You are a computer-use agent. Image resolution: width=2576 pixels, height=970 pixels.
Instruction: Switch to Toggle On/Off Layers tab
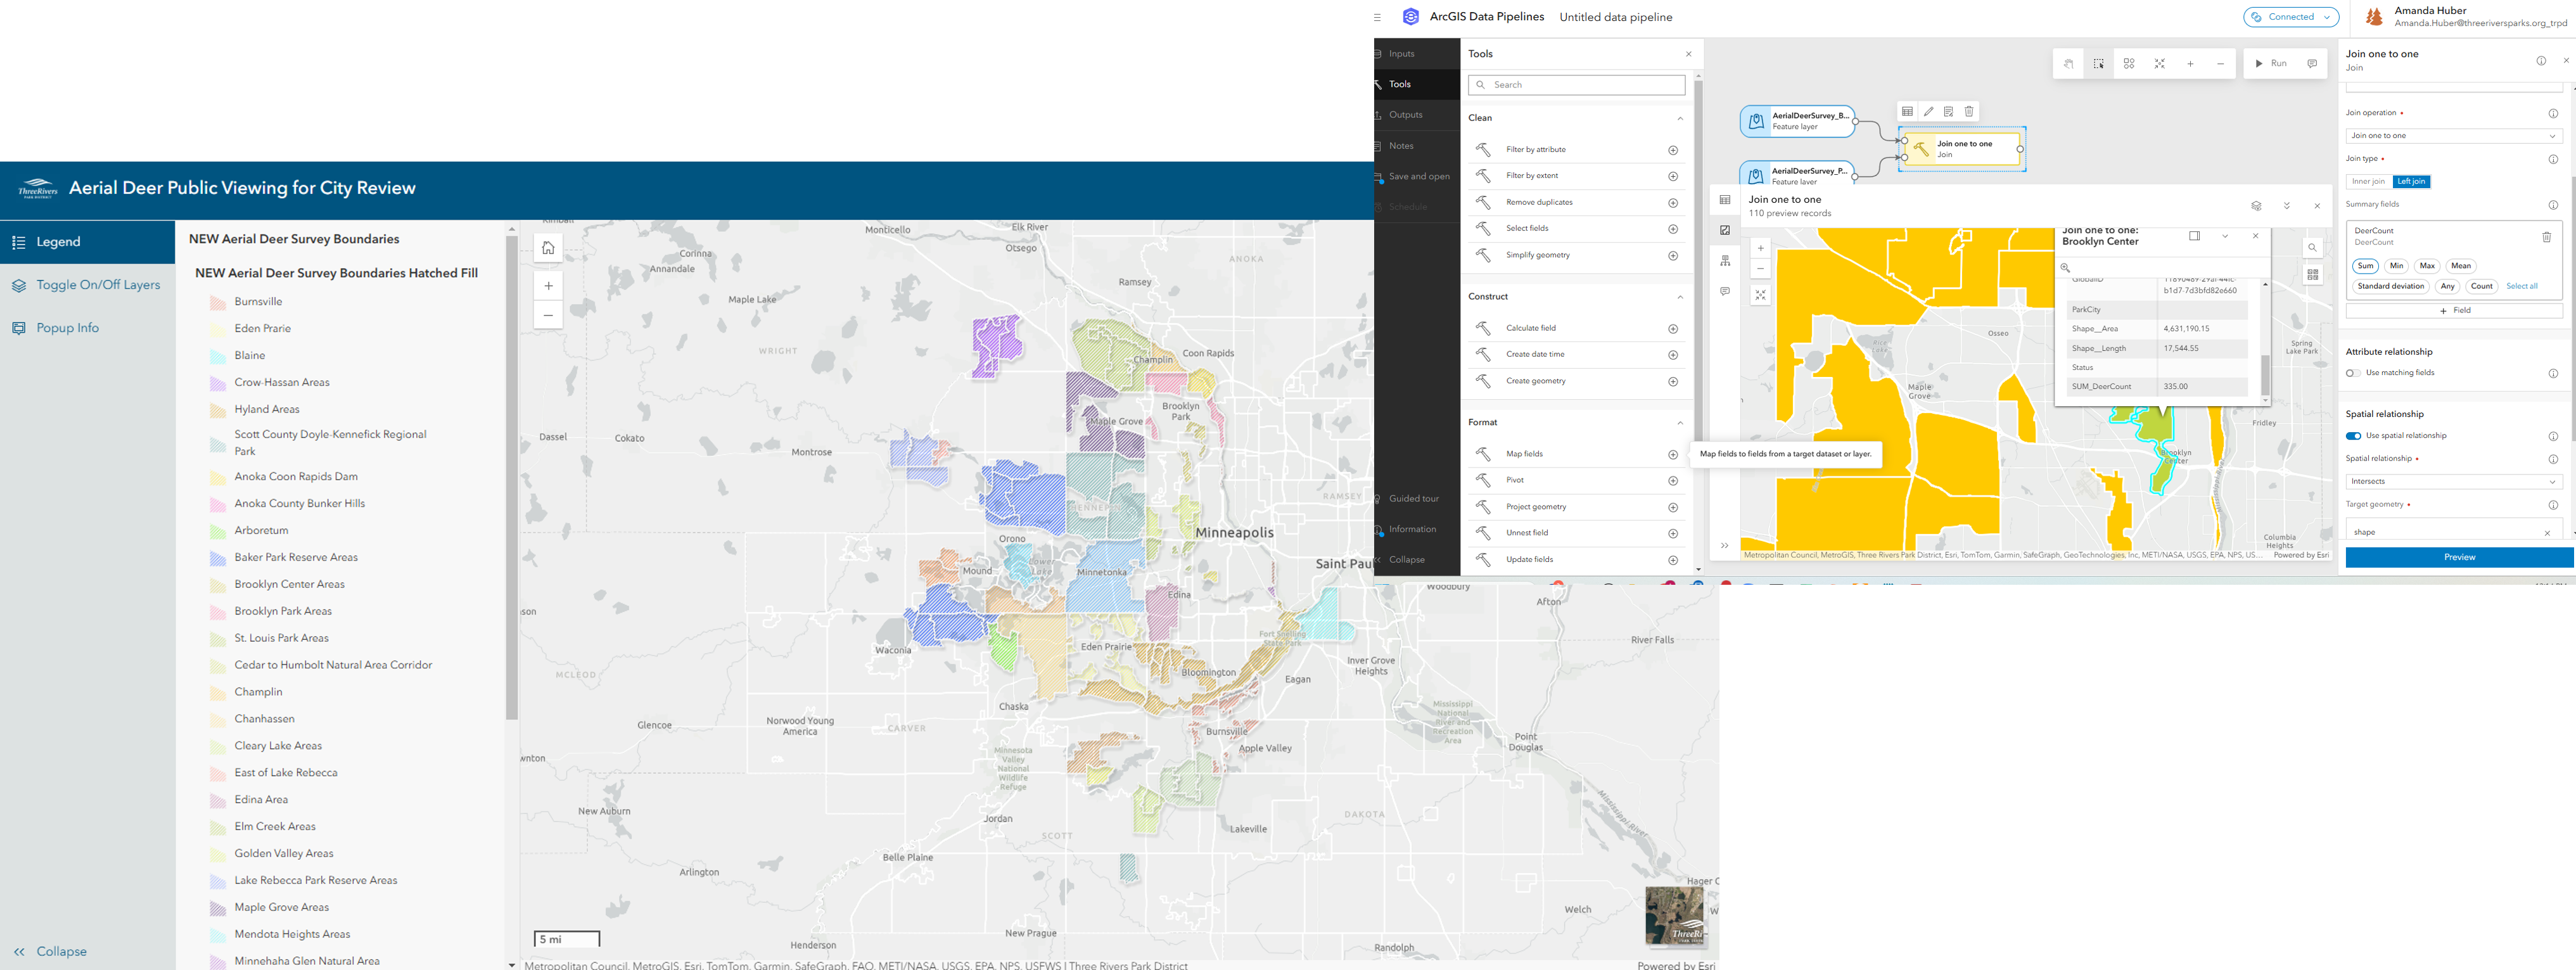pyautogui.click(x=87, y=285)
